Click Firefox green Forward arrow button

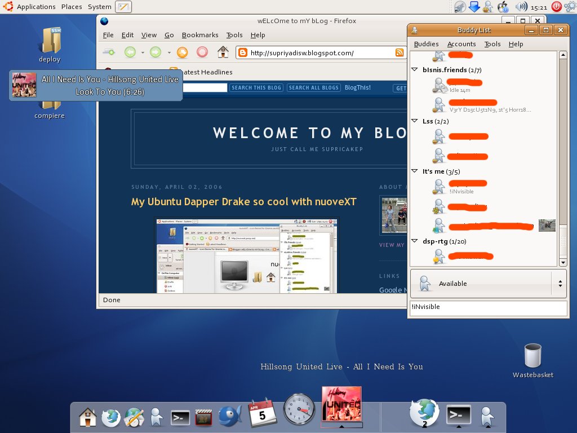[x=156, y=52]
